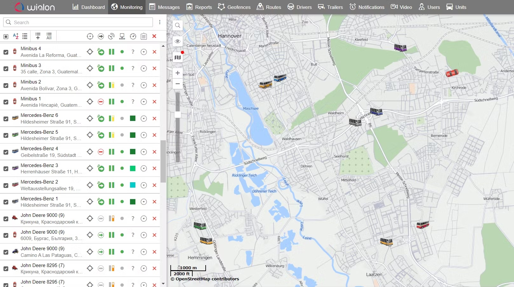Click the track-on-map target for Minibus 4
The image size is (514, 287).
(90, 52)
